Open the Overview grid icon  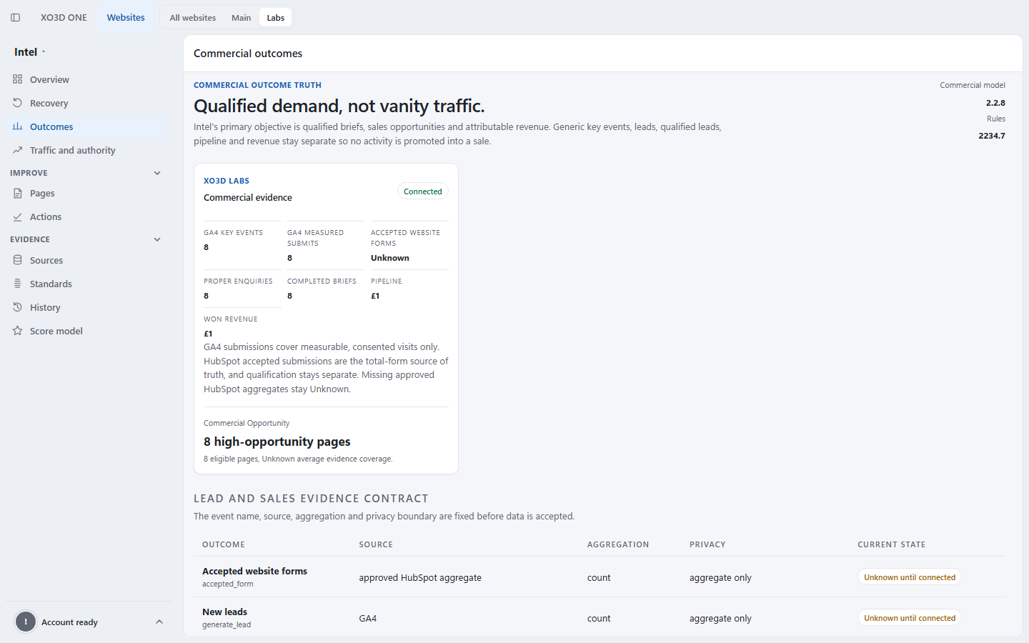[x=18, y=79]
